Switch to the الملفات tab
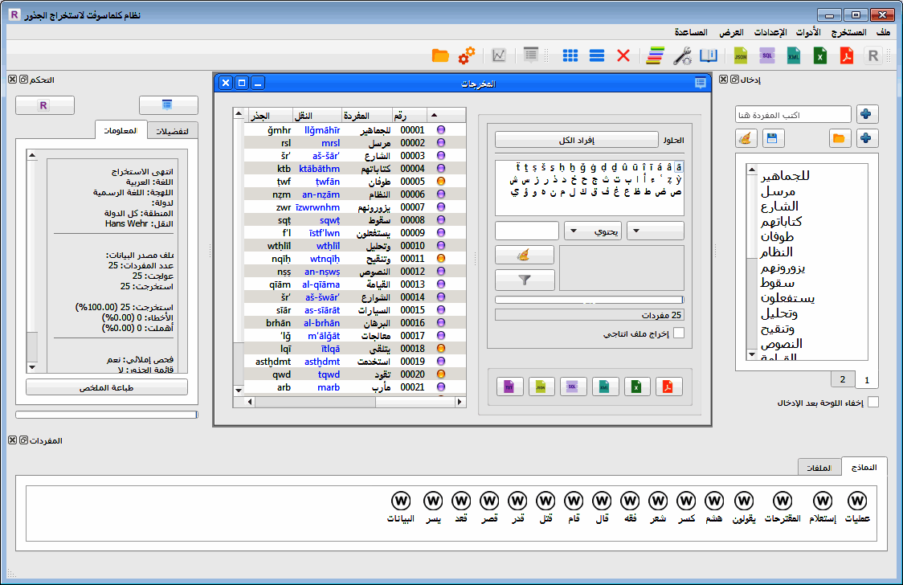 click(819, 468)
